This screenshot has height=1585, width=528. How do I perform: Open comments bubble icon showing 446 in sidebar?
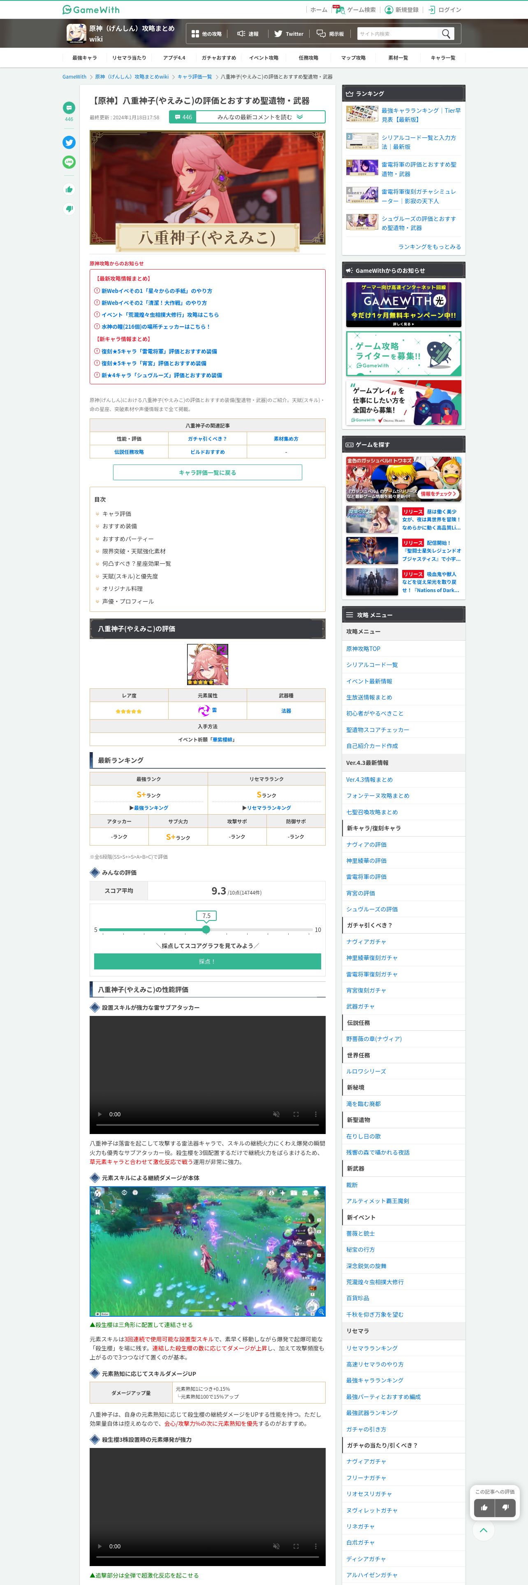coord(69,108)
